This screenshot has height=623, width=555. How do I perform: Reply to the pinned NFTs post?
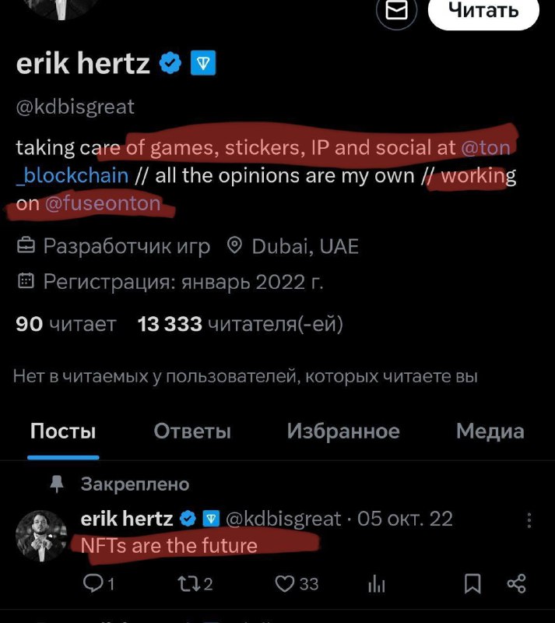pos(98,583)
